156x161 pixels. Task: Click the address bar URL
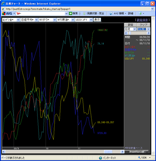[38, 9]
